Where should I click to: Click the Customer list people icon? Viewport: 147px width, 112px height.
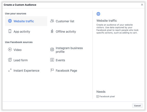point(52,21)
